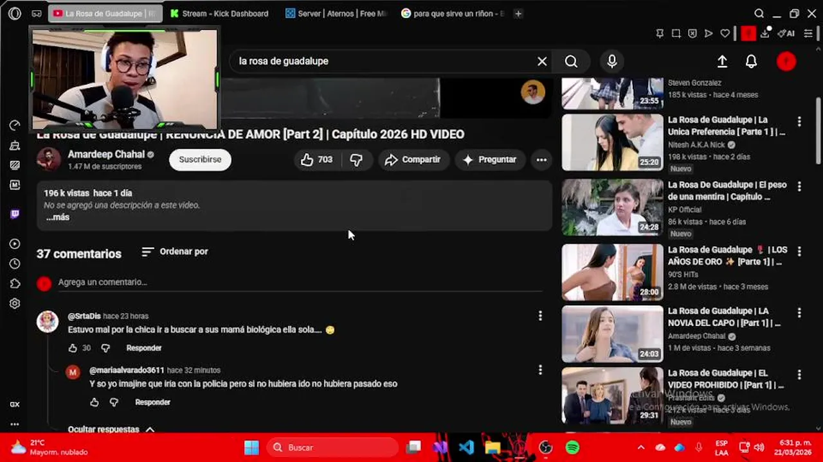Click the Preguntar button

490,160
